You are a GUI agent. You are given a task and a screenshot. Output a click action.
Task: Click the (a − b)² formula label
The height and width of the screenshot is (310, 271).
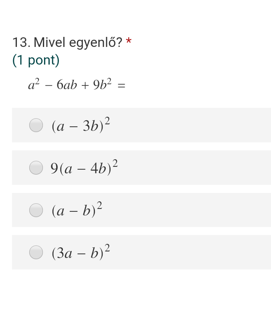pyautogui.click(x=77, y=210)
